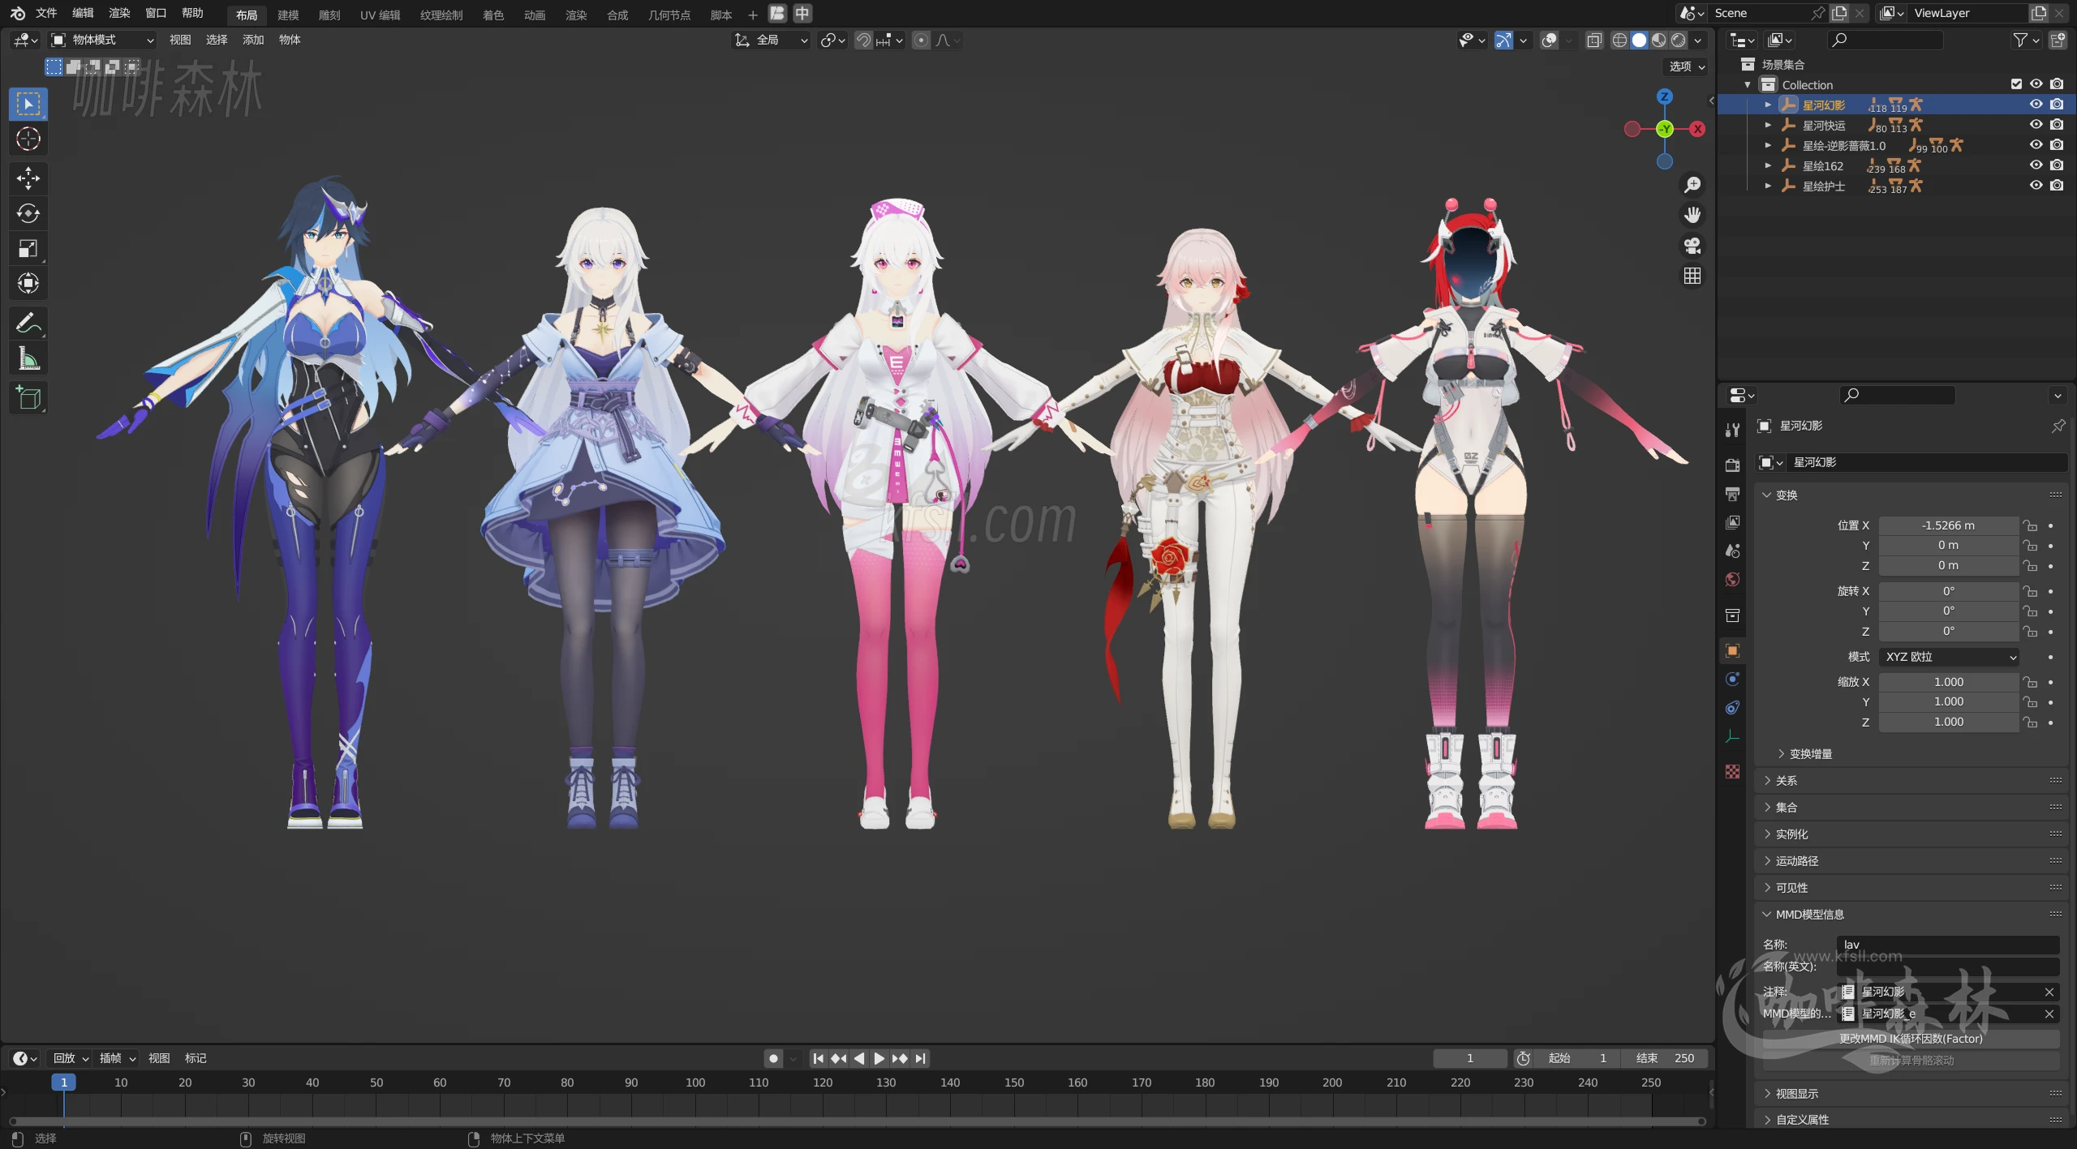Screen dimensions: 2077x1149
Task: Expand the 星河快运 tree item
Action: [x=1768, y=125]
